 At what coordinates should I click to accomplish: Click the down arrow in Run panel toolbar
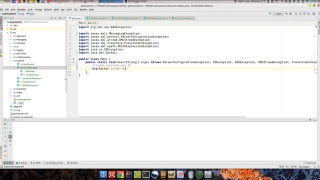[10, 128]
